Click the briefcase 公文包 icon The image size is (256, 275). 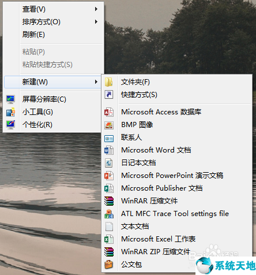click(x=109, y=265)
